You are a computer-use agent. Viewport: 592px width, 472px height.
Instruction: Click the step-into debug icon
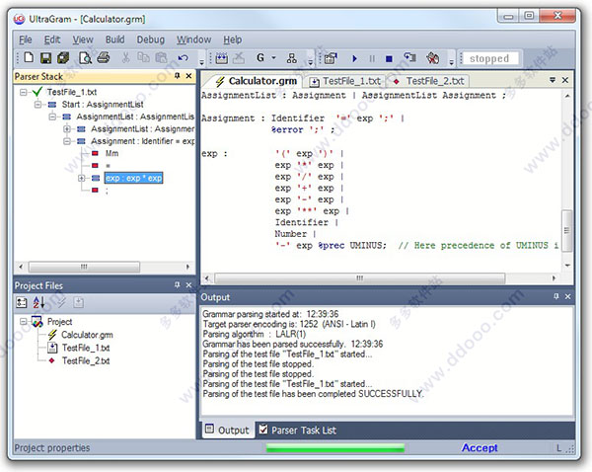coord(409,58)
